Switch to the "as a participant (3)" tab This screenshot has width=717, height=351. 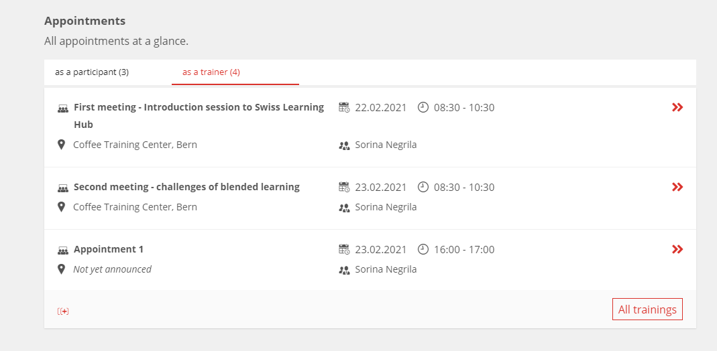(x=92, y=72)
